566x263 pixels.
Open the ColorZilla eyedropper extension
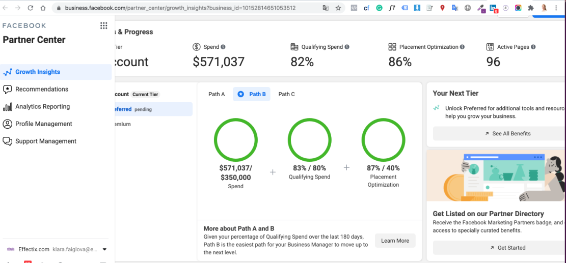click(480, 8)
